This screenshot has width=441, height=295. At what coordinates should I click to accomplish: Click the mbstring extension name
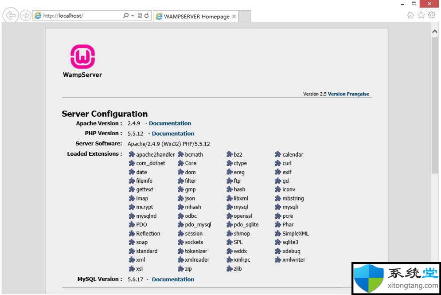point(293,198)
